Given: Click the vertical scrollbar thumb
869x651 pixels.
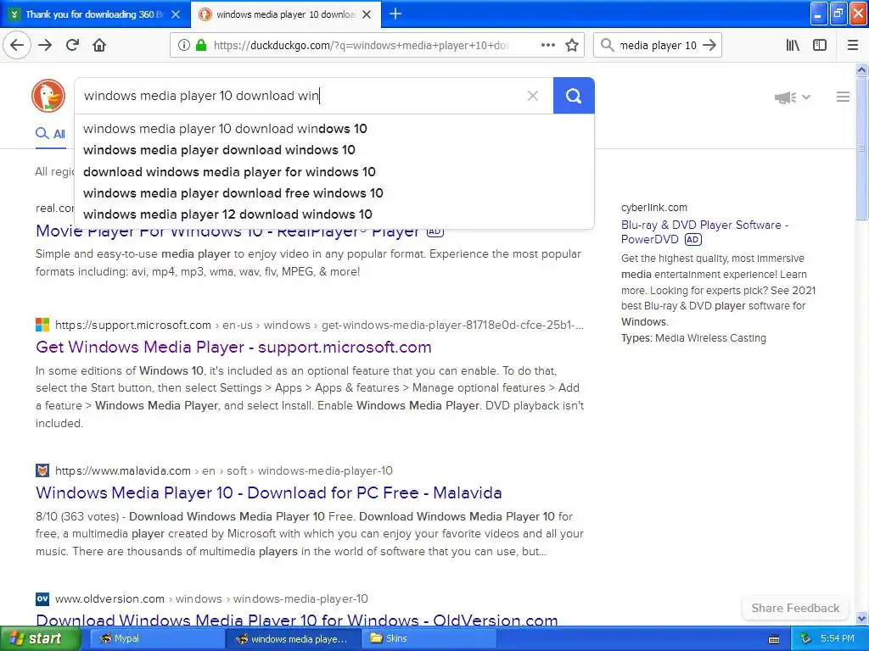Looking at the screenshot, I should coord(861,148).
